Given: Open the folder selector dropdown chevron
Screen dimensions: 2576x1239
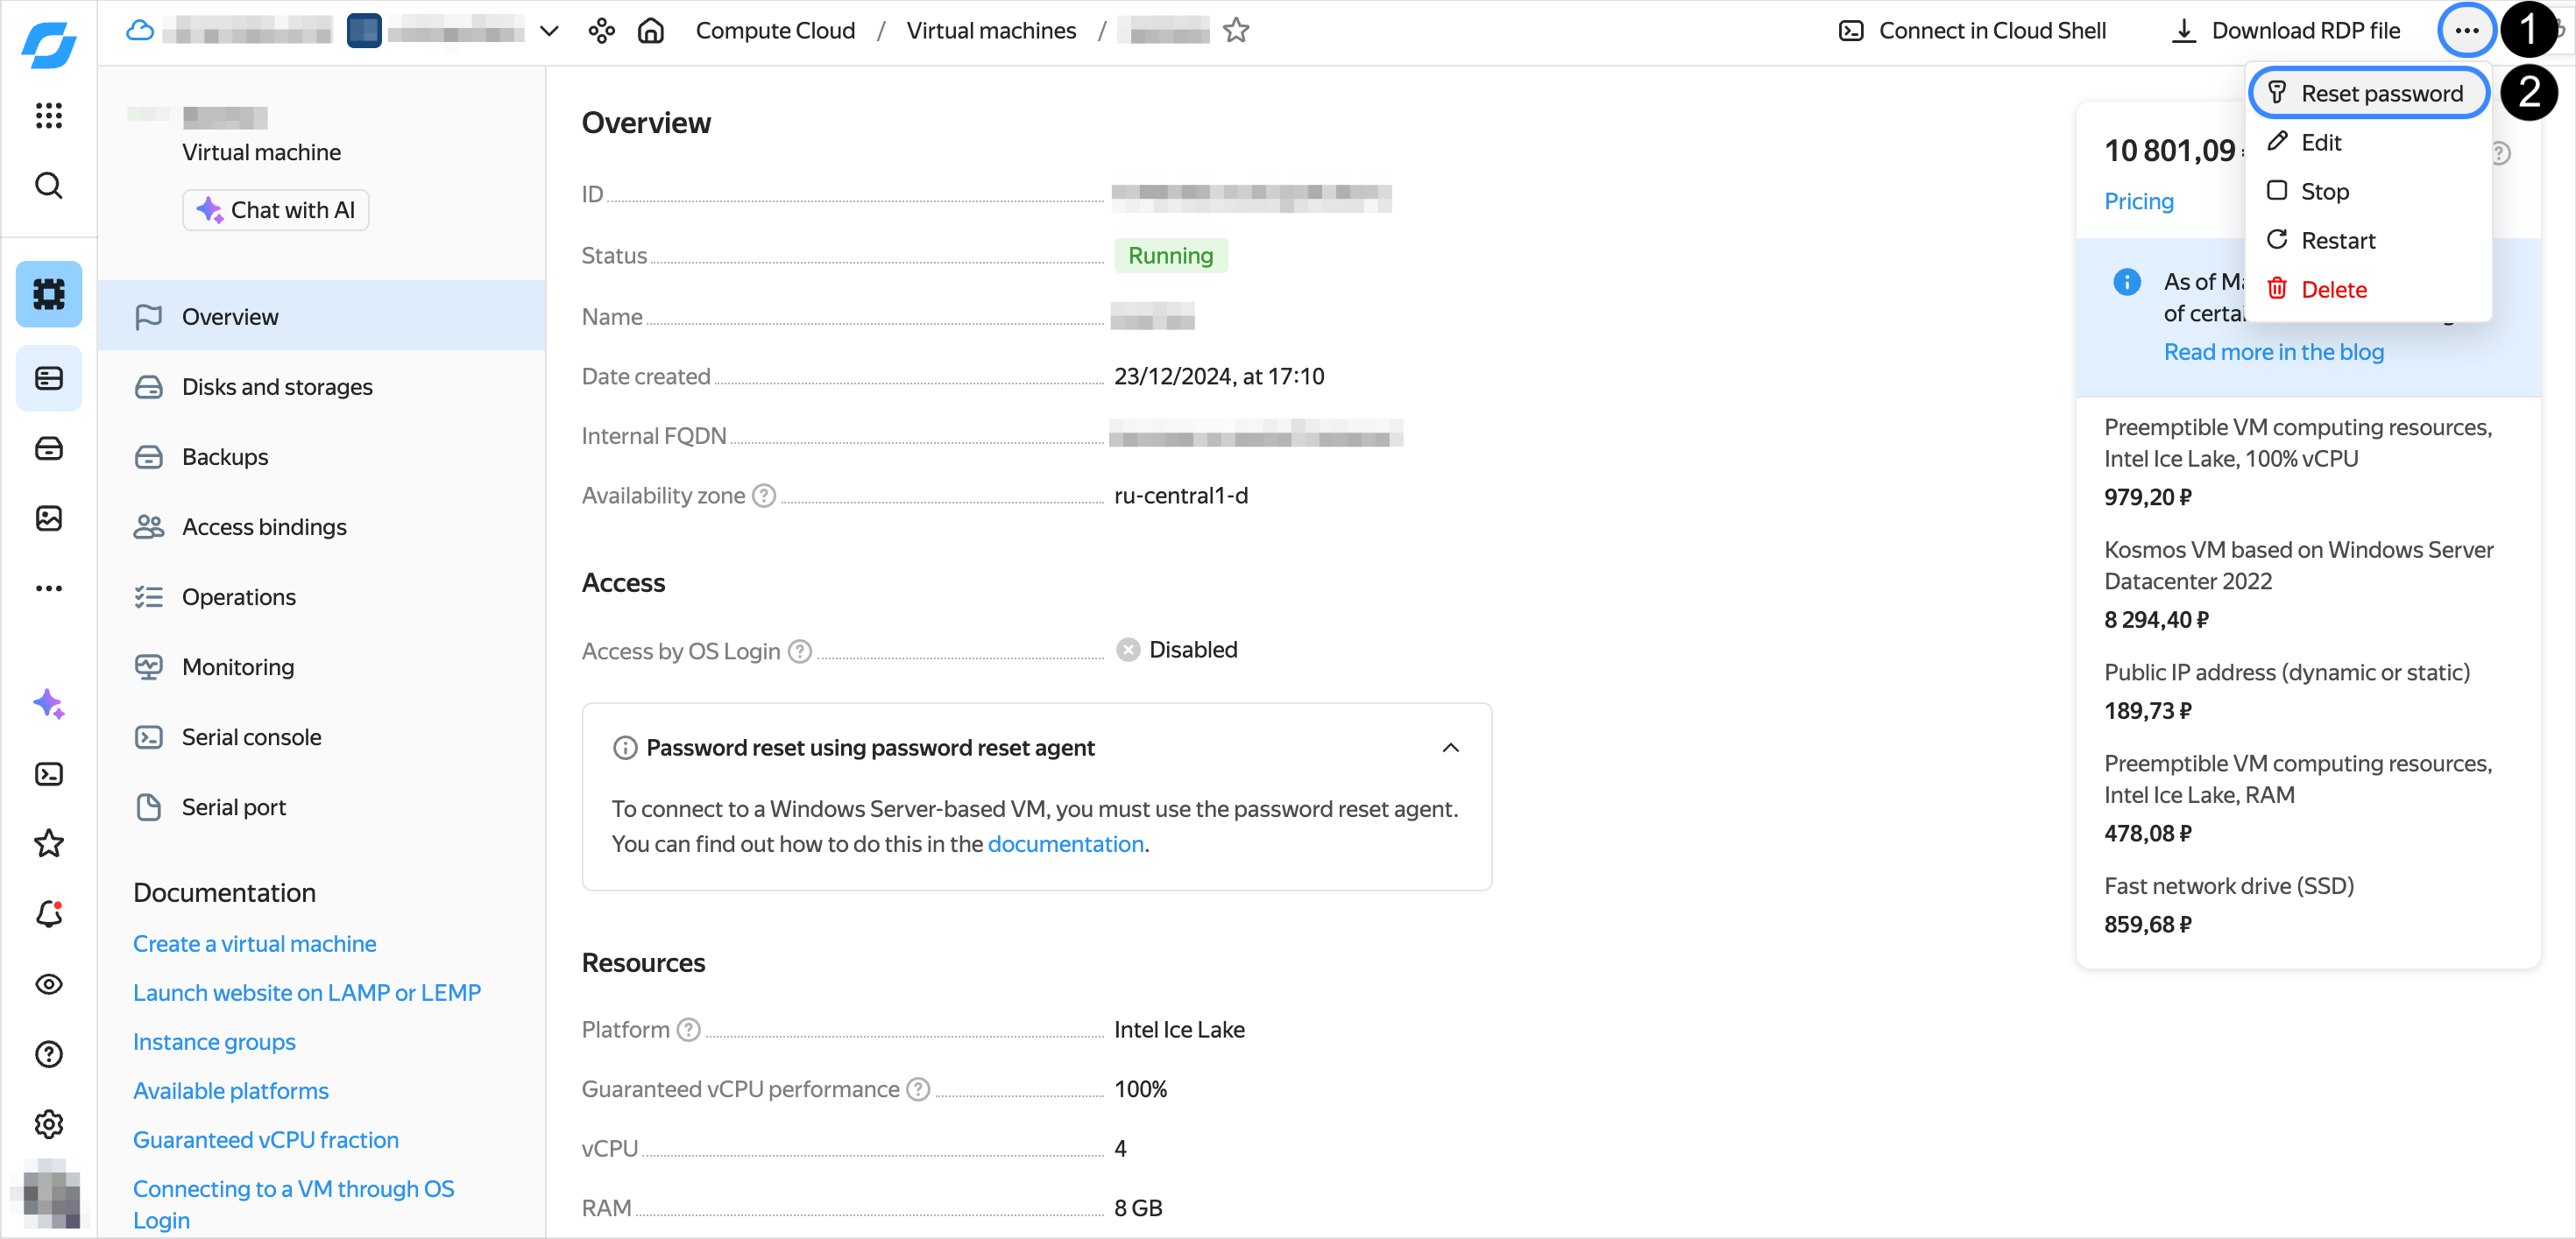Looking at the screenshot, I should click(x=549, y=31).
